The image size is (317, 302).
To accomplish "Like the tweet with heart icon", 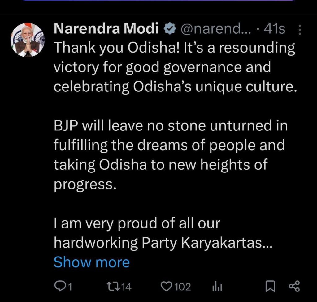I will pos(167,287).
